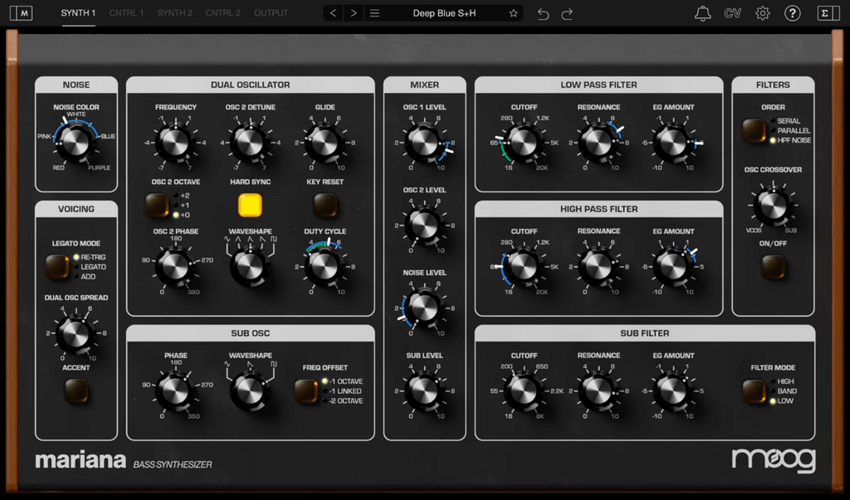The height and width of the screenshot is (500, 850).
Task: Open the CV settings icon
Action: [x=732, y=13]
